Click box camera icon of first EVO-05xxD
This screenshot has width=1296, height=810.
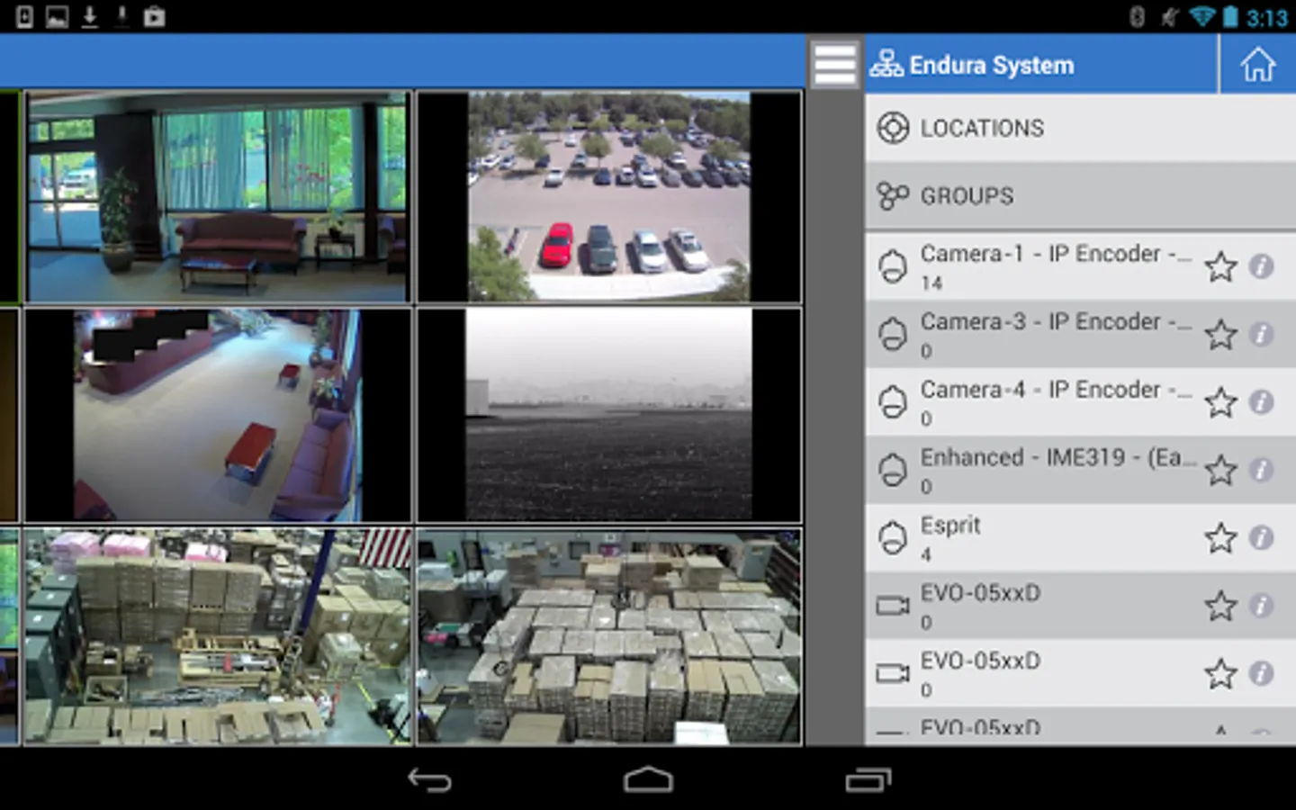(x=893, y=606)
